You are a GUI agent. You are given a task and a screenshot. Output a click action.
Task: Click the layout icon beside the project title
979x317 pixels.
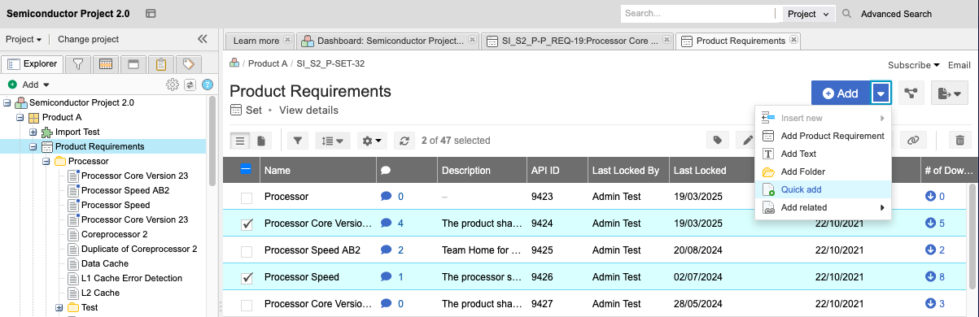pos(151,14)
